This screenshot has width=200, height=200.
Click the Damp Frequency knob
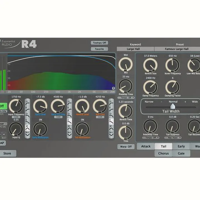coord(150,87)
